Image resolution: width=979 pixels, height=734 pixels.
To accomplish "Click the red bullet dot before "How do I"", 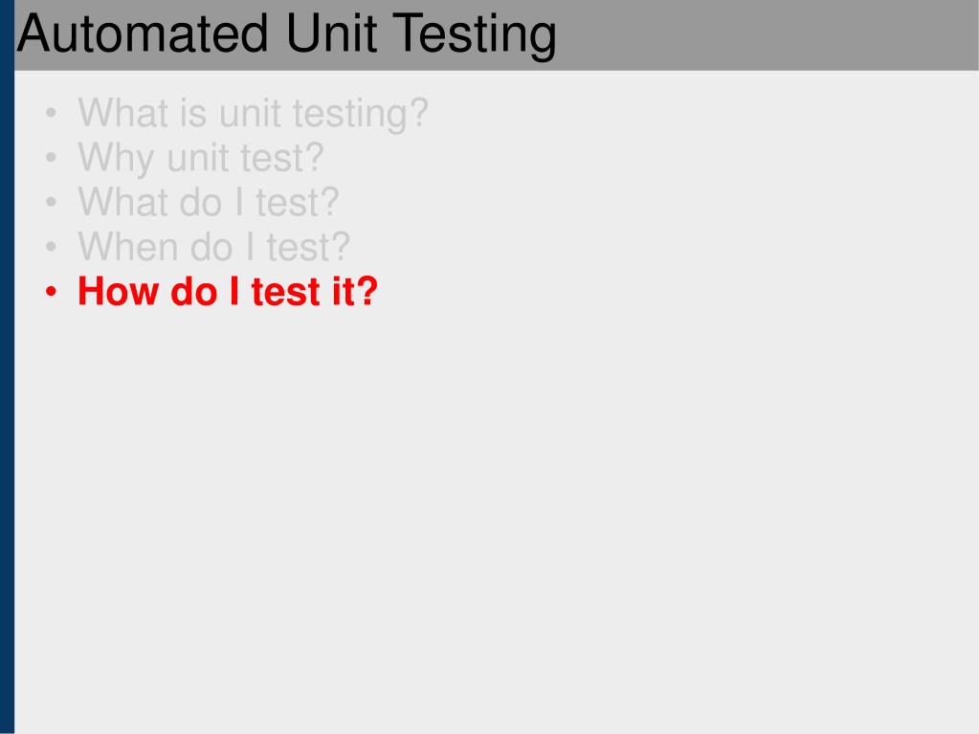I will pos(51,292).
